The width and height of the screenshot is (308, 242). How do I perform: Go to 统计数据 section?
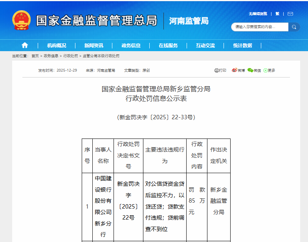coord(242,46)
